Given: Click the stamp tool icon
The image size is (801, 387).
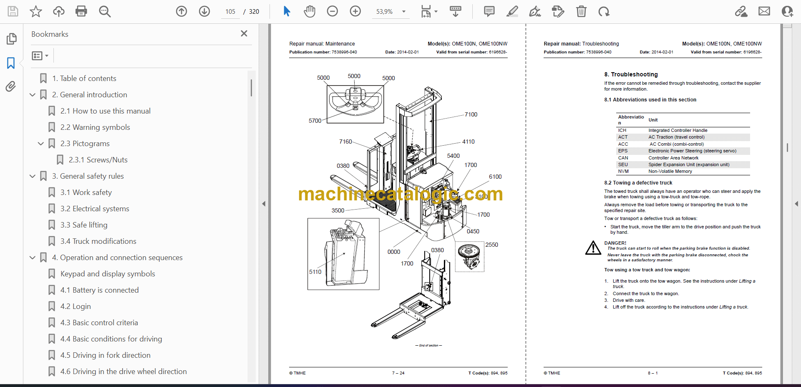Looking at the screenshot, I should tap(558, 11).
